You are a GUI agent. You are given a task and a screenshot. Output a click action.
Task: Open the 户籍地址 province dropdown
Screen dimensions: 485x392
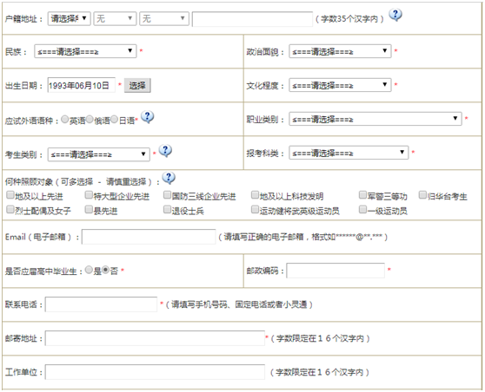click(69, 18)
